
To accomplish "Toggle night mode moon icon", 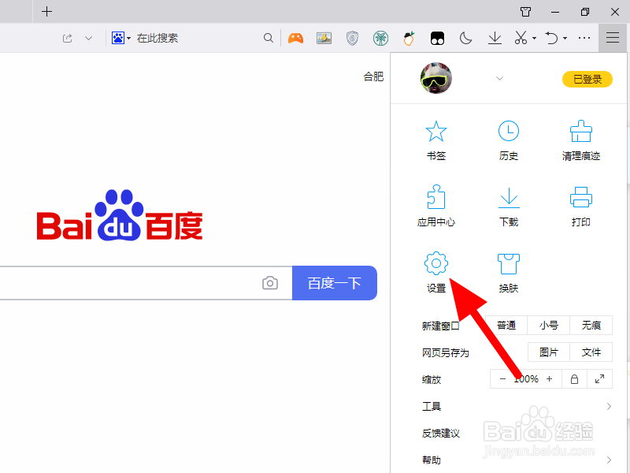I will 465,38.
